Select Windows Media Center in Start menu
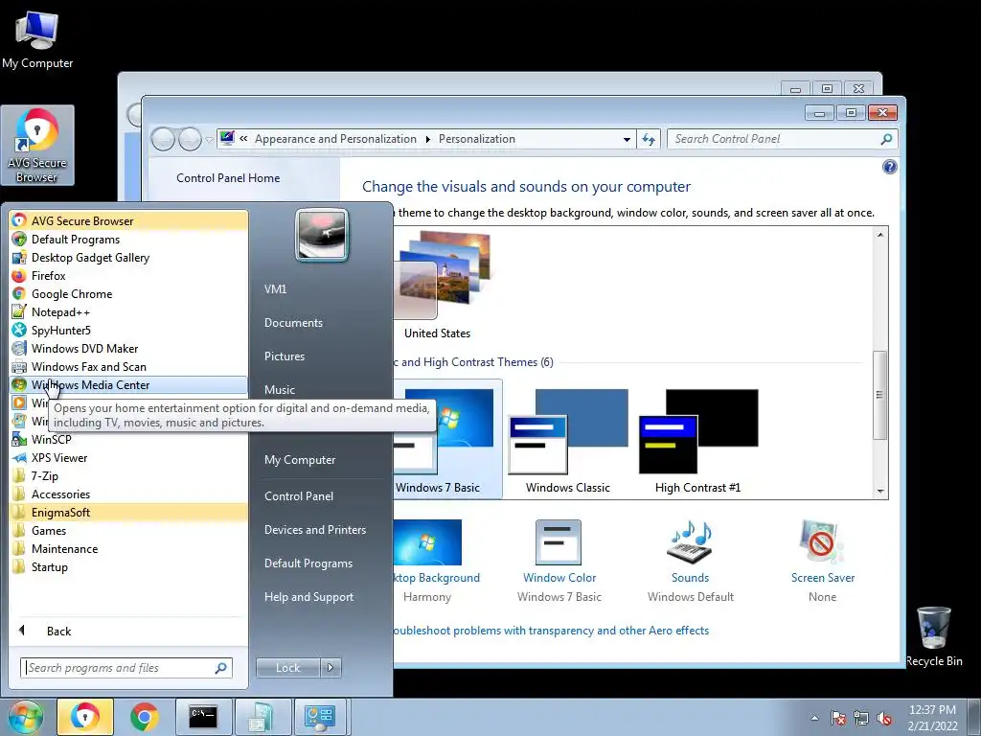The image size is (981, 736). (x=128, y=385)
